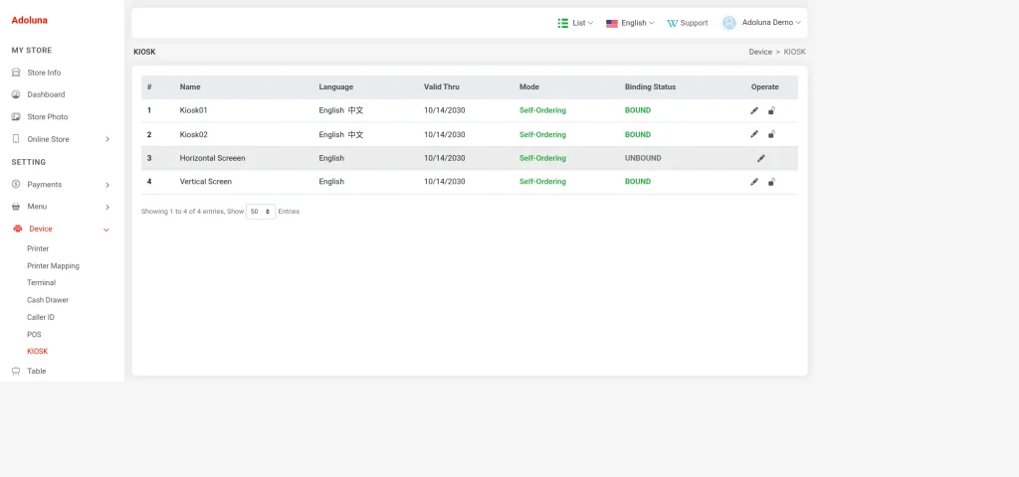Click Self-Ordering mode in Kiosk02 row
Image resolution: width=1019 pixels, height=477 pixels.
pyautogui.click(x=542, y=134)
